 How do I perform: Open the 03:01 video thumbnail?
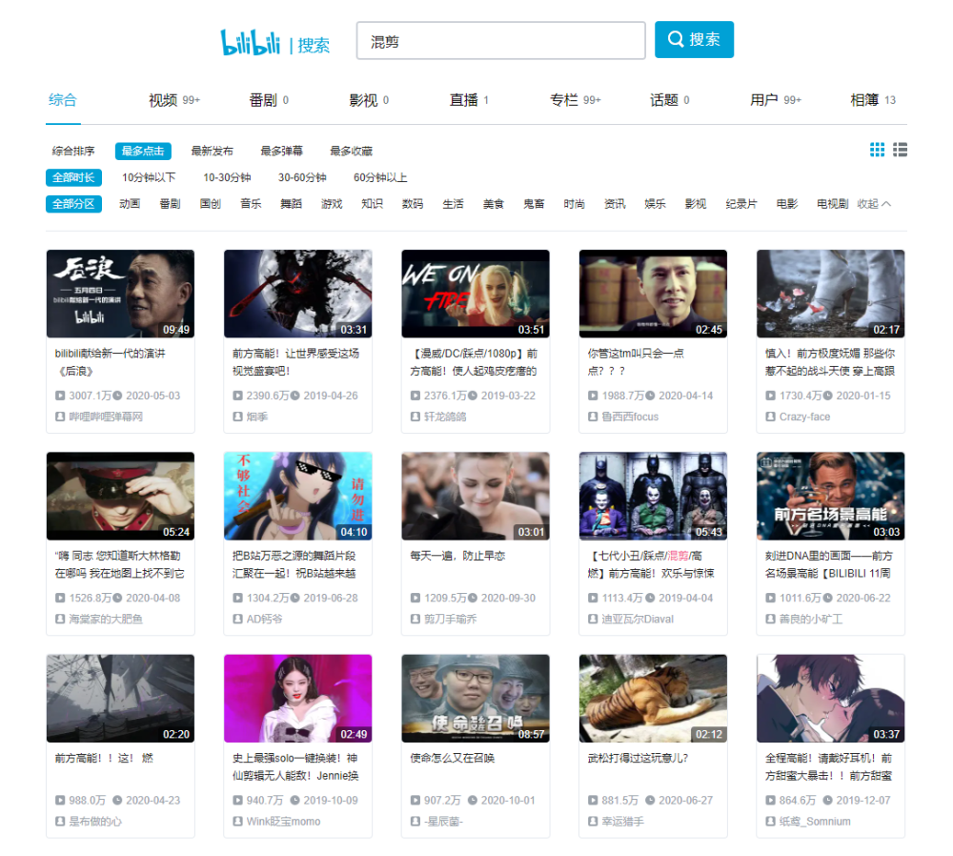tap(476, 496)
